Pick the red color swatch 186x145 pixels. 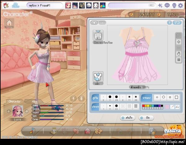144,106
